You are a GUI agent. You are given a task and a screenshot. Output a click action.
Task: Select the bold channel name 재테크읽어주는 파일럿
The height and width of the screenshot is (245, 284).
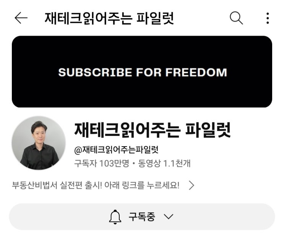tap(153, 130)
